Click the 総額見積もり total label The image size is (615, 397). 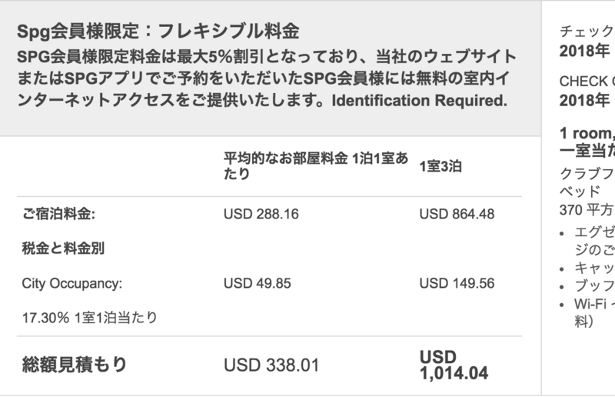tap(75, 365)
